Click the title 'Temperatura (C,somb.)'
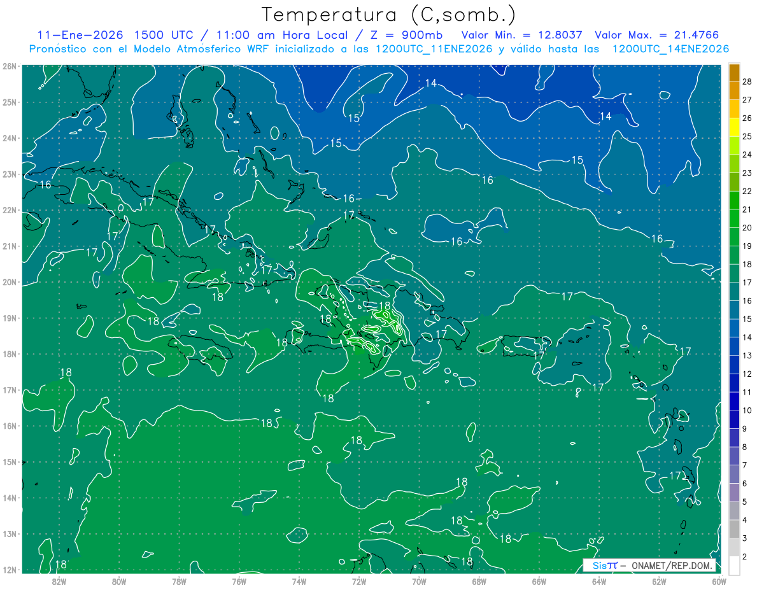Image resolution: width=764 pixels, height=590 pixels. pyautogui.click(x=389, y=15)
